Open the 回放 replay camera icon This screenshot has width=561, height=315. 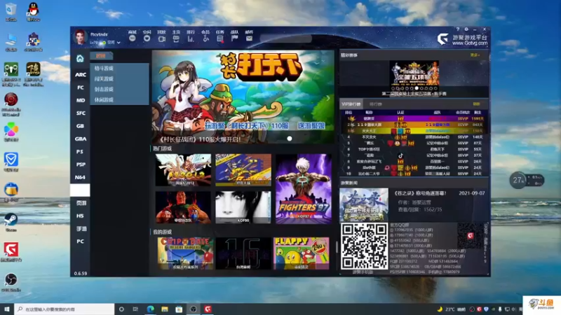coord(161,38)
